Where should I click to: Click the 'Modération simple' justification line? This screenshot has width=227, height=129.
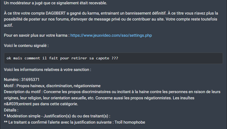30,116
